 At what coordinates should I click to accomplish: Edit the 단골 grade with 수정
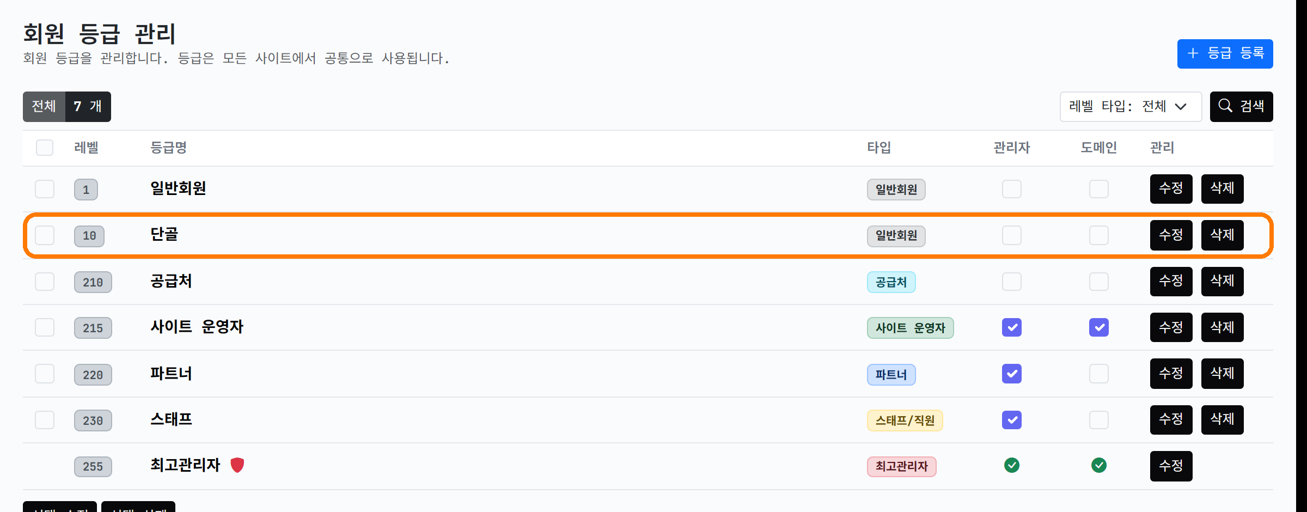(x=1171, y=235)
